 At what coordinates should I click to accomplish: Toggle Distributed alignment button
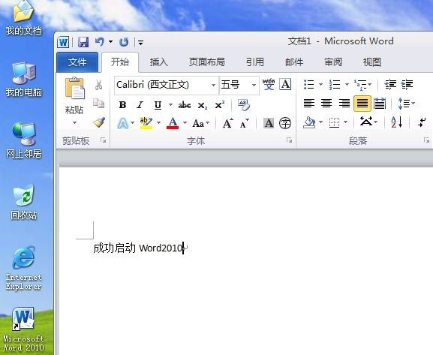point(380,104)
